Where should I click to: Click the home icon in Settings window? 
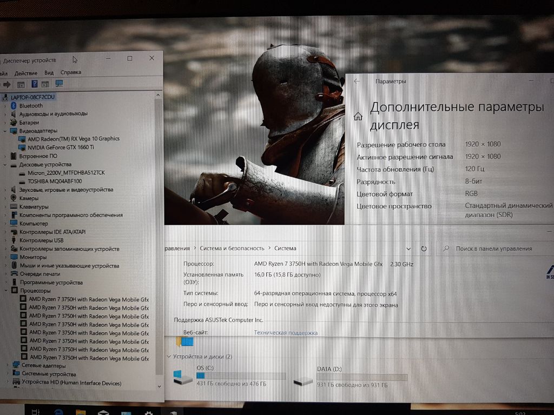coord(358,116)
